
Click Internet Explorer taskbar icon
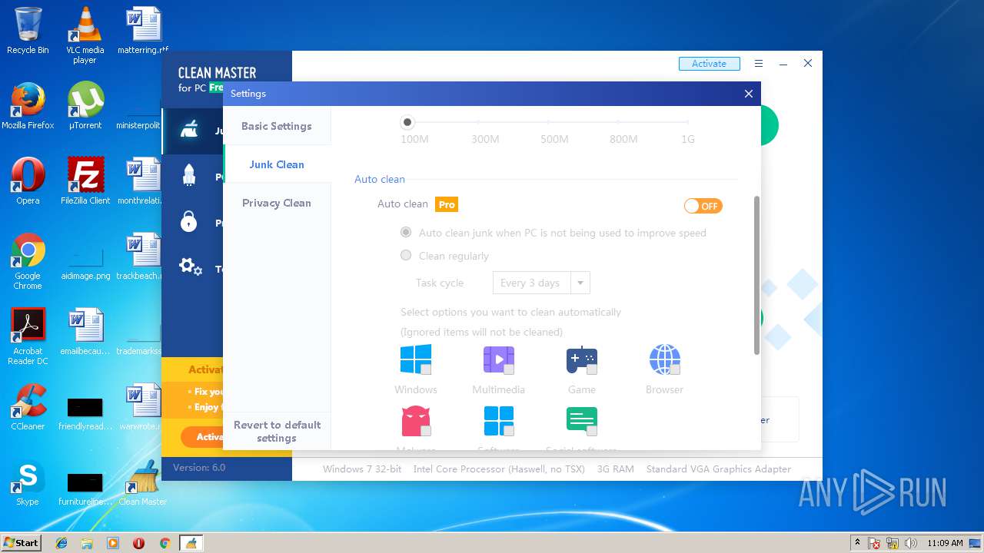[61, 543]
